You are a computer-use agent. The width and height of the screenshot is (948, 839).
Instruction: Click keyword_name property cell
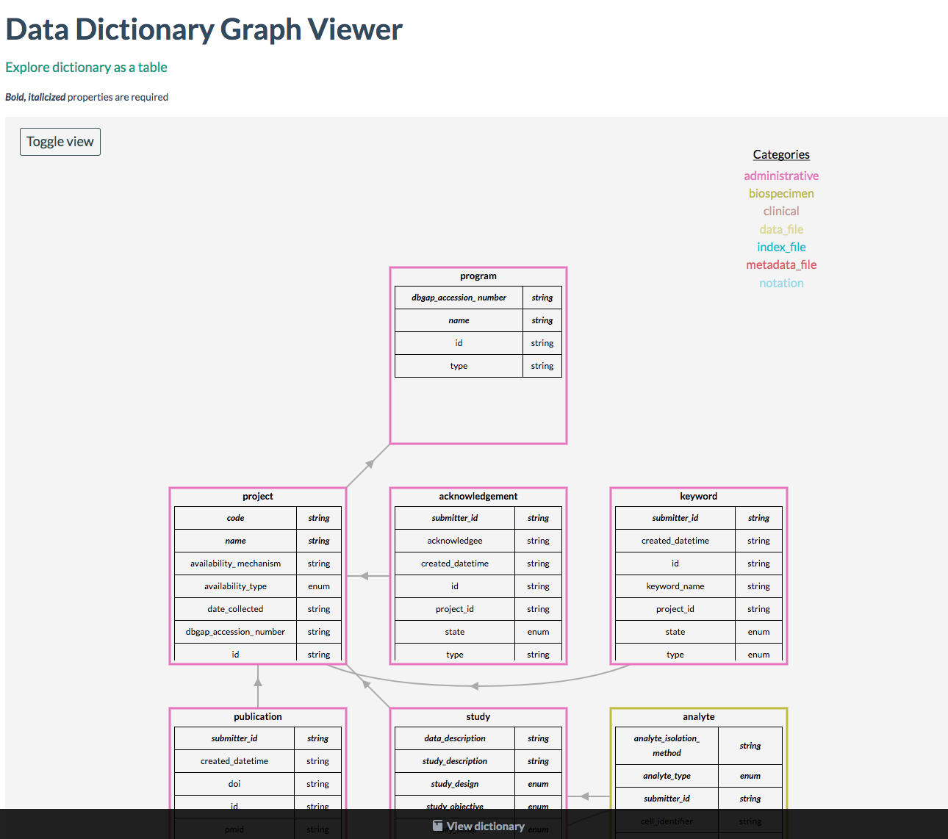click(675, 586)
